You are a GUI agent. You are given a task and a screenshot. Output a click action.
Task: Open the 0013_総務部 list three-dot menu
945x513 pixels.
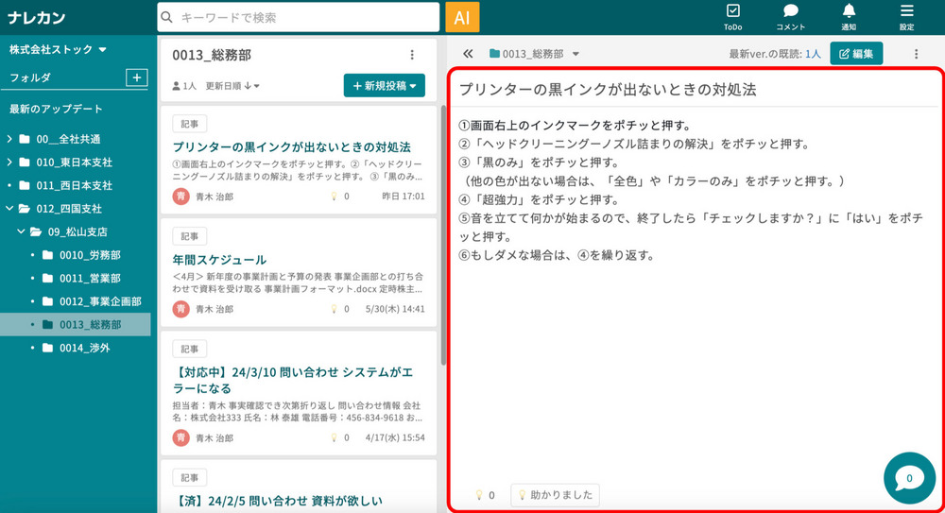(412, 55)
